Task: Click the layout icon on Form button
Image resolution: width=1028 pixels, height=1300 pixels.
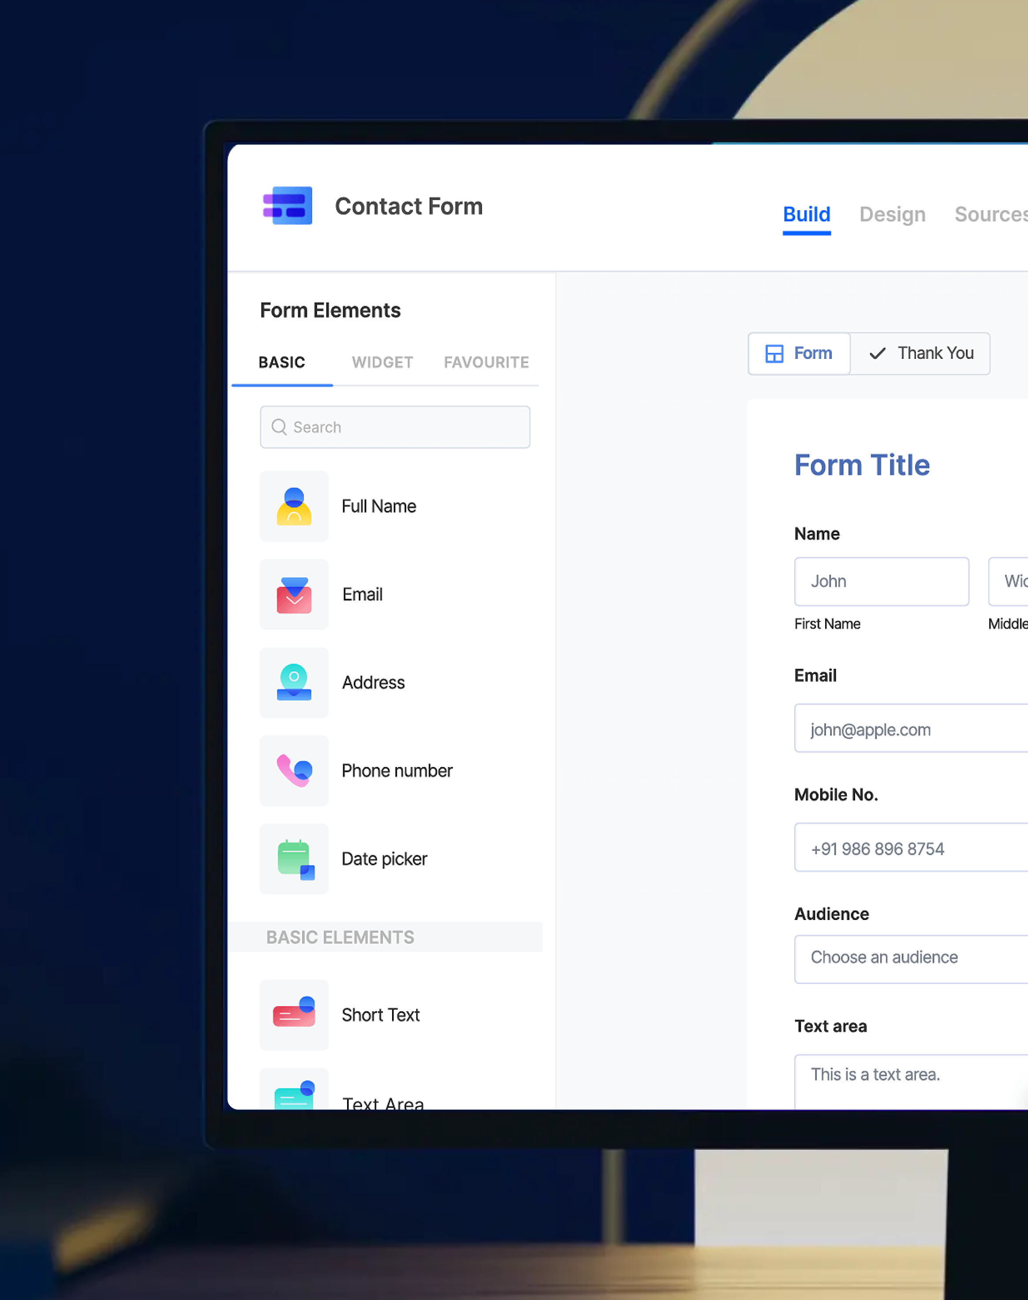Action: tap(774, 353)
